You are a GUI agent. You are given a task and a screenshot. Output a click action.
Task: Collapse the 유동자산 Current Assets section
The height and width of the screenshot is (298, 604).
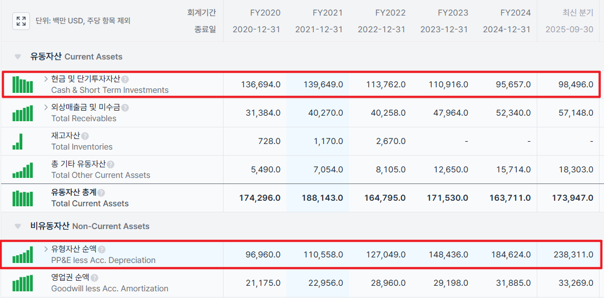tap(18, 57)
